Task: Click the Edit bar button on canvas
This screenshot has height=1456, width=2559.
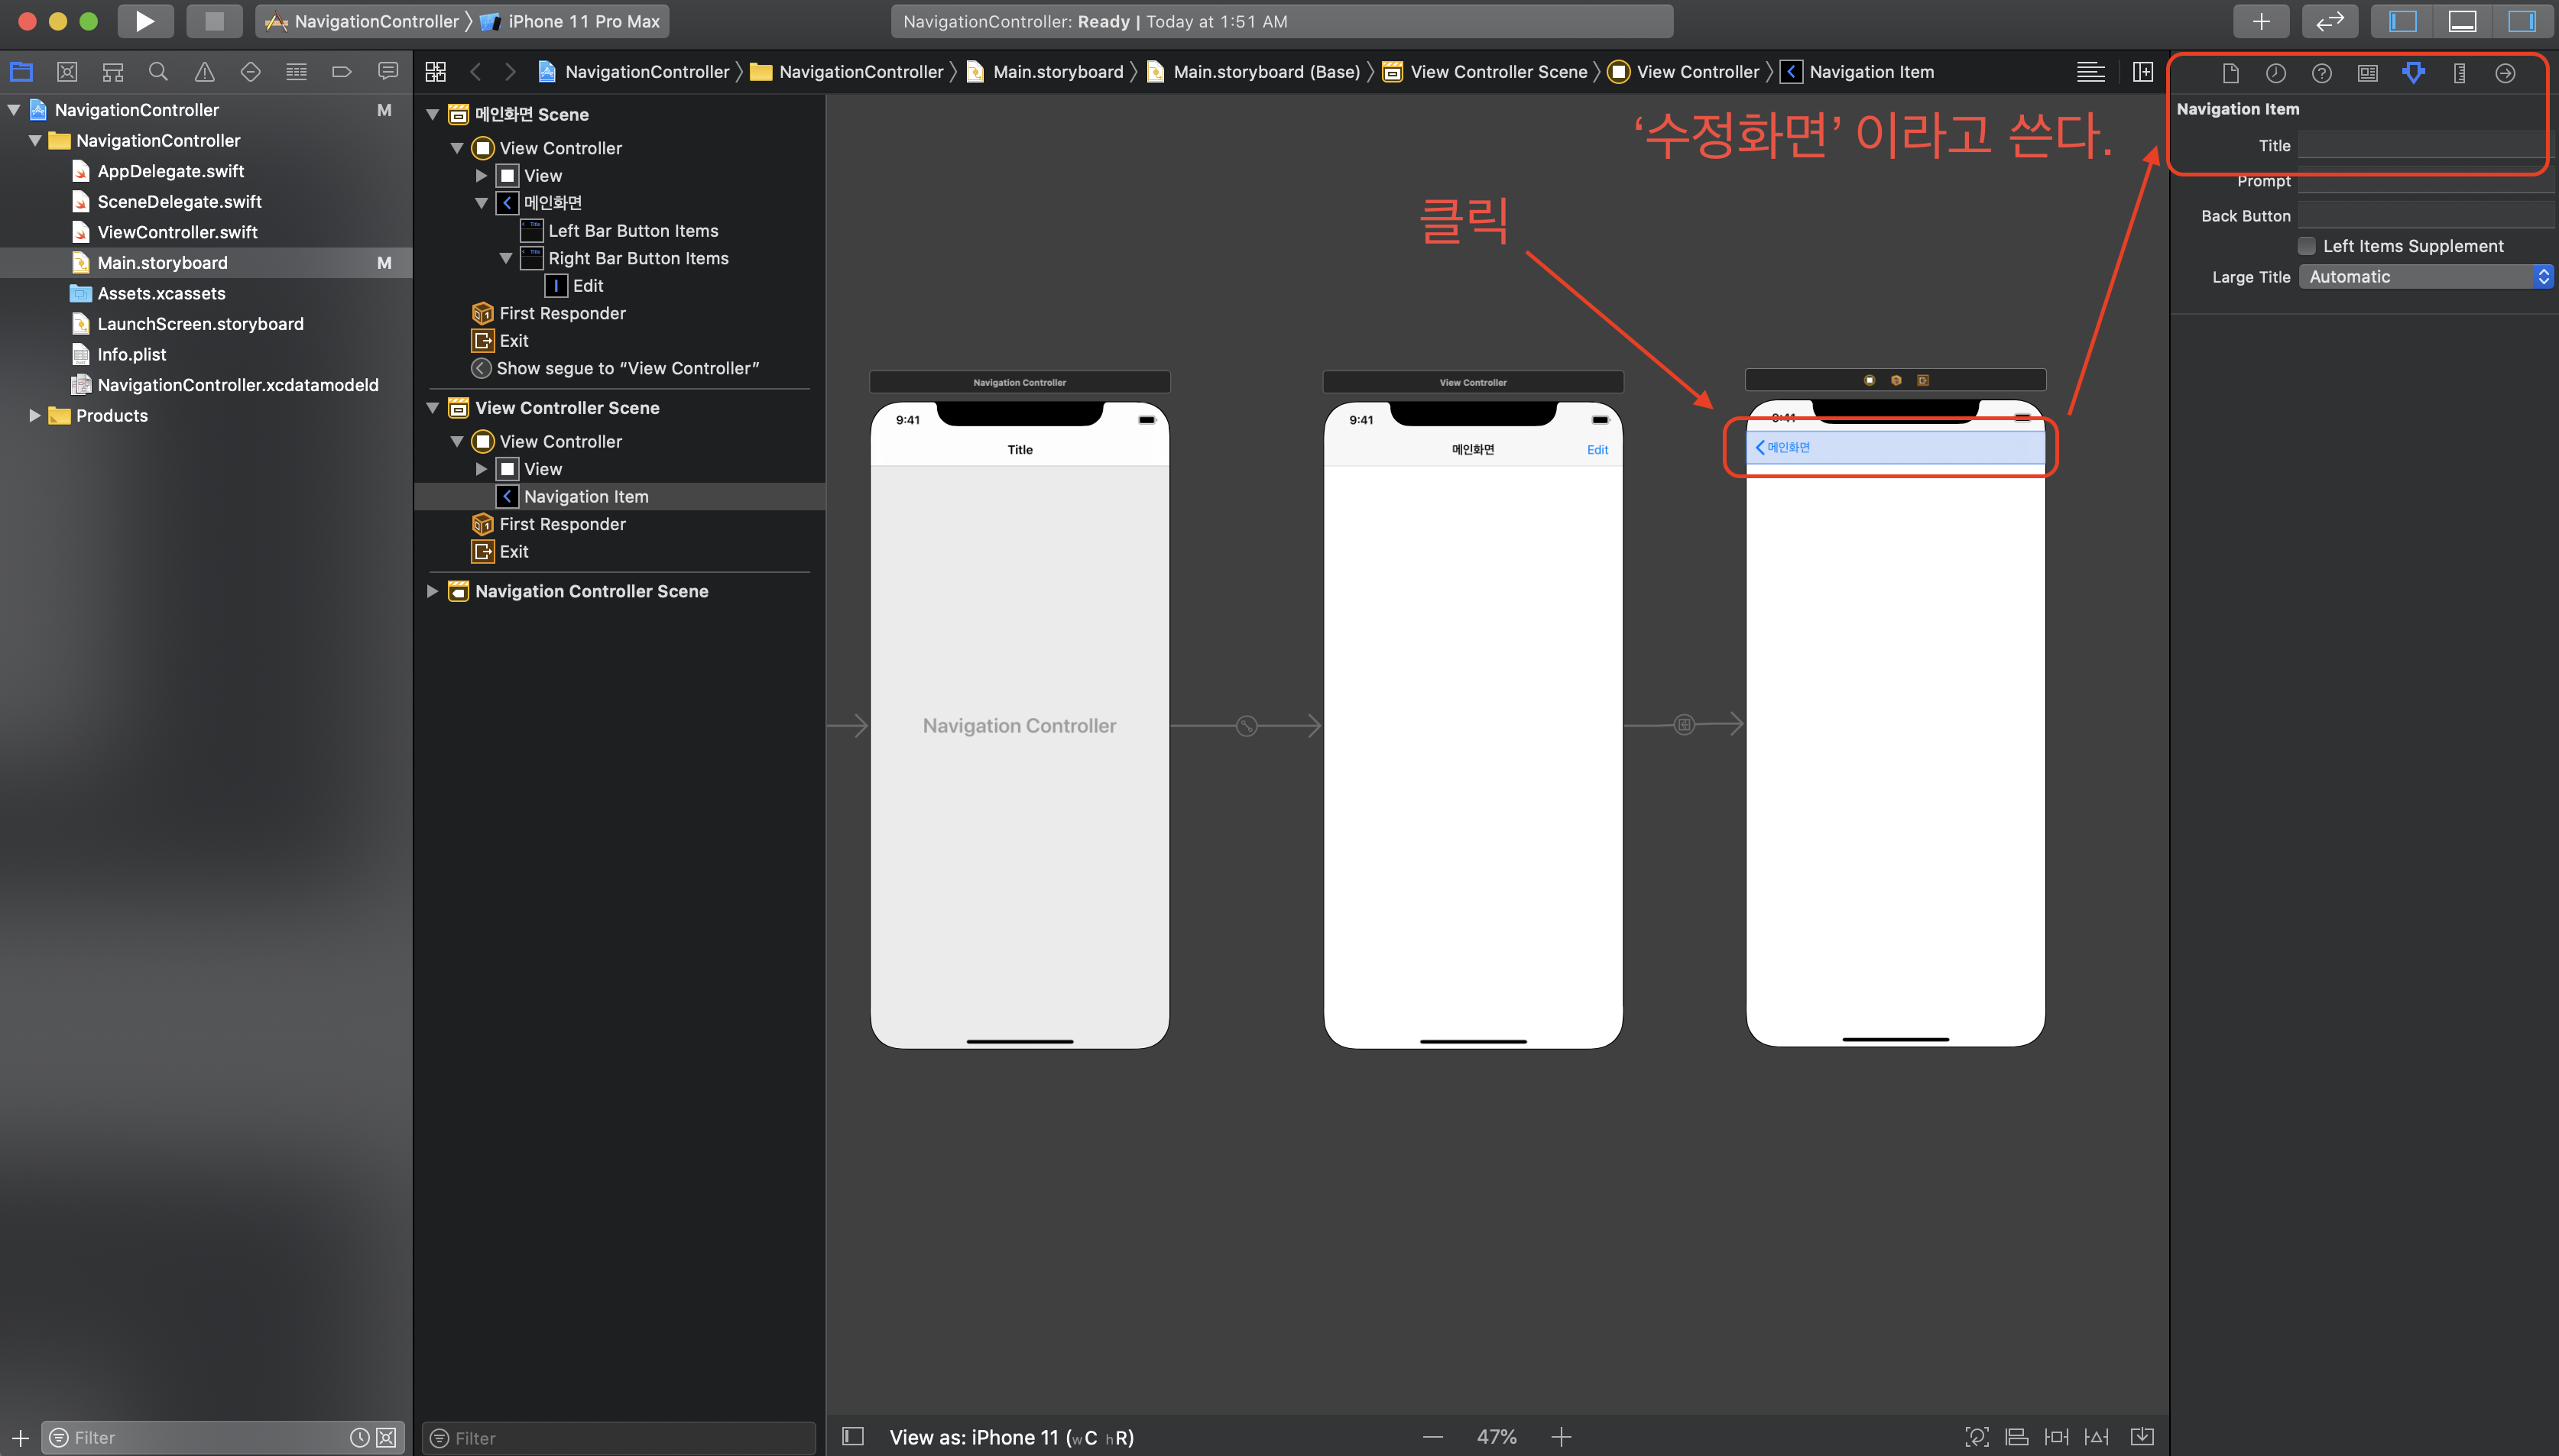Action: point(1597,449)
